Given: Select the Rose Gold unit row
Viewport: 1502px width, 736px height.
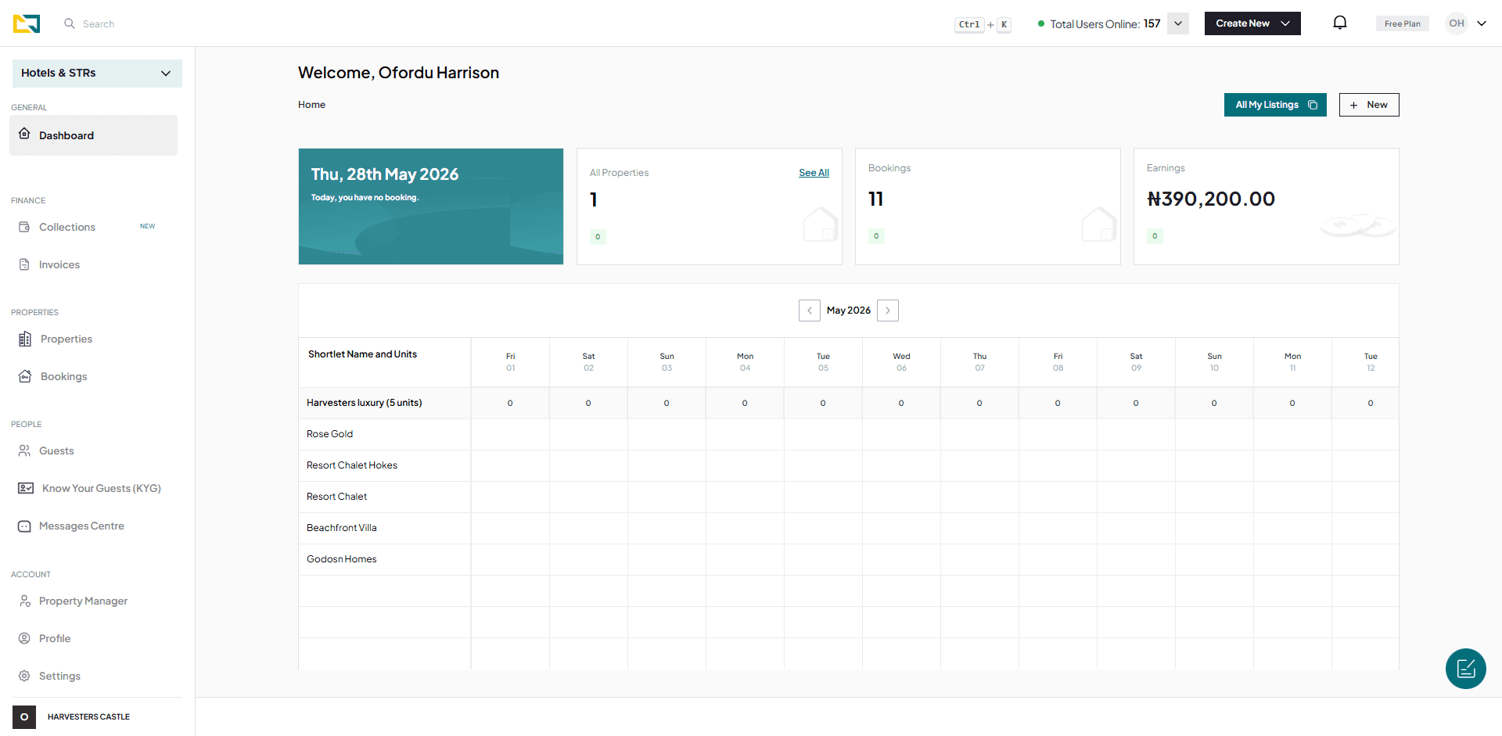Looking at the screenshot, I should click(849, 434).
